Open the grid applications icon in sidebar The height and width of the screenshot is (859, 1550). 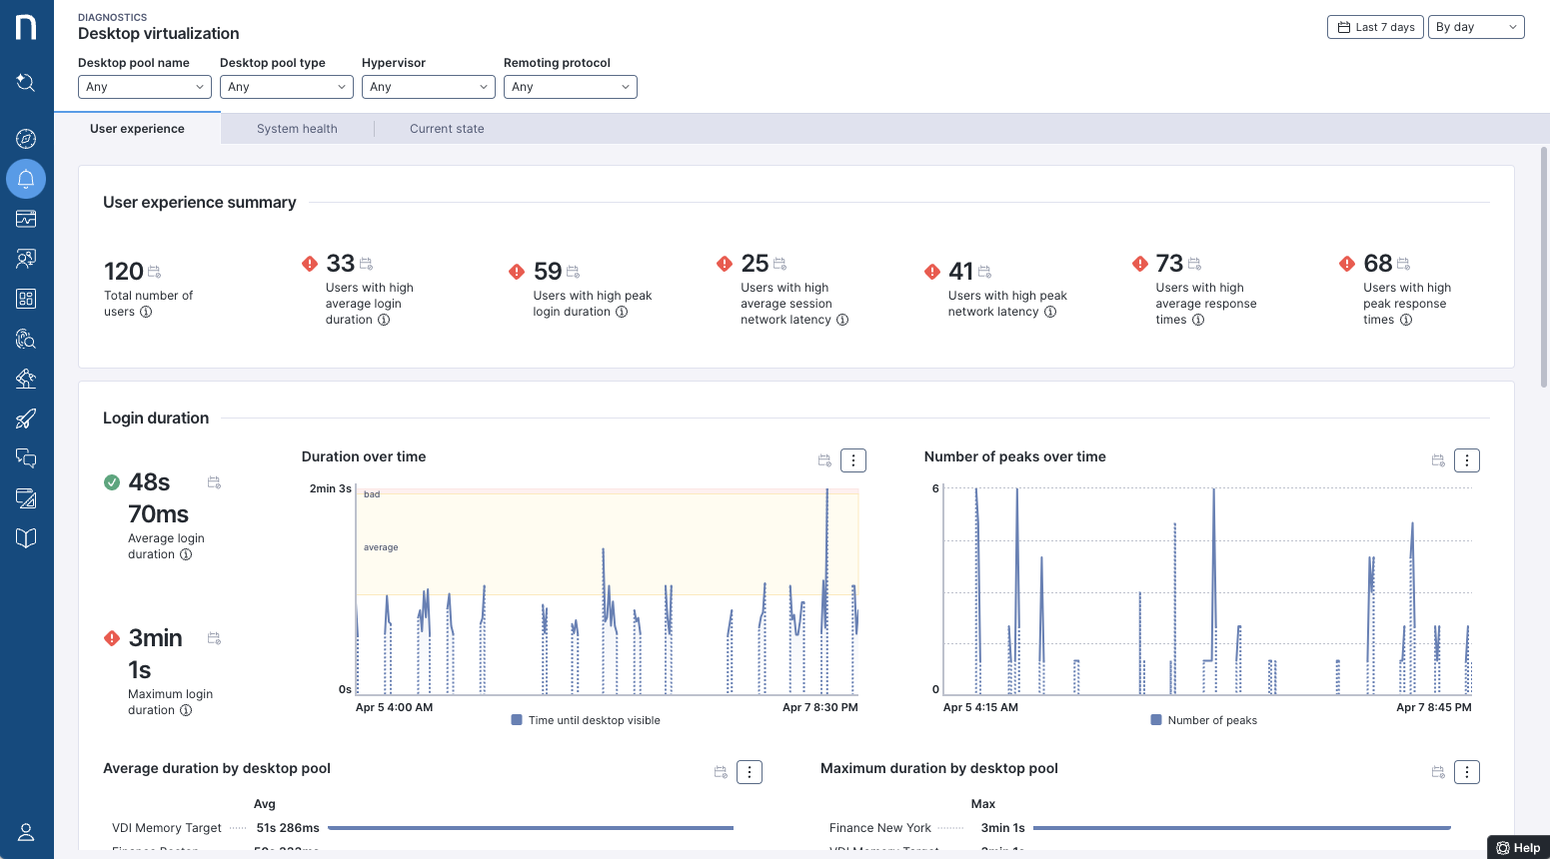tap(26, 299)
